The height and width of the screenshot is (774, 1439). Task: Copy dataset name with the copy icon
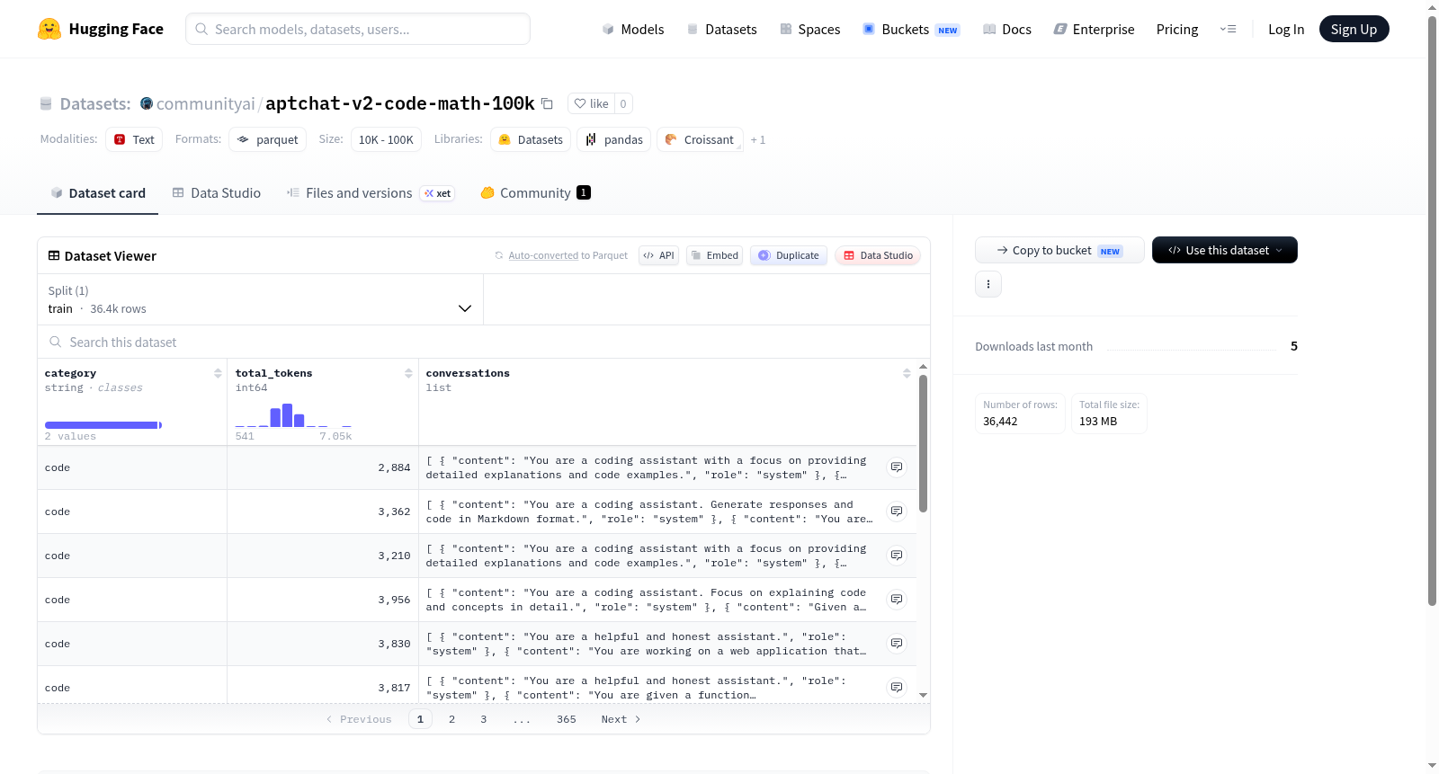pyautogui.click(x=547, y=103)
